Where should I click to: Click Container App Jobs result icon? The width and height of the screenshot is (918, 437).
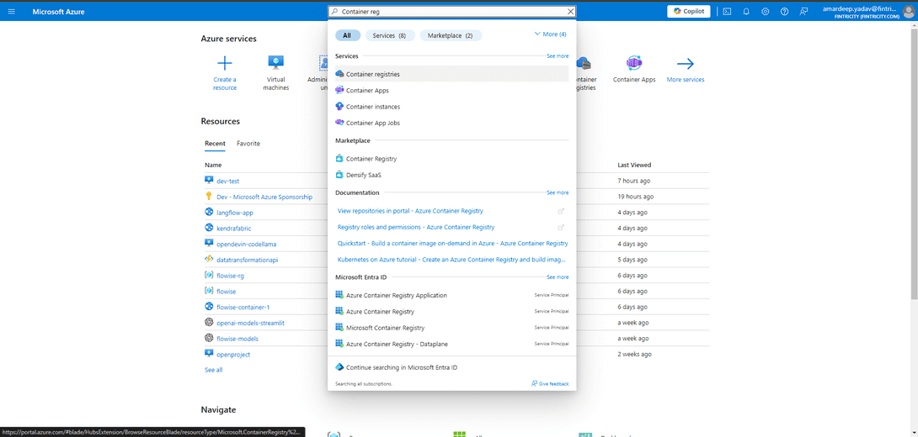click(x=339, y=122)
